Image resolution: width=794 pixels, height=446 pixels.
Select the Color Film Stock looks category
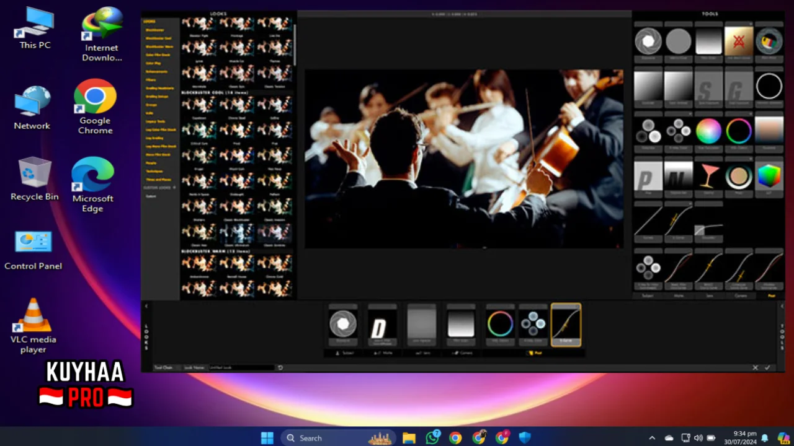[158, 55]
